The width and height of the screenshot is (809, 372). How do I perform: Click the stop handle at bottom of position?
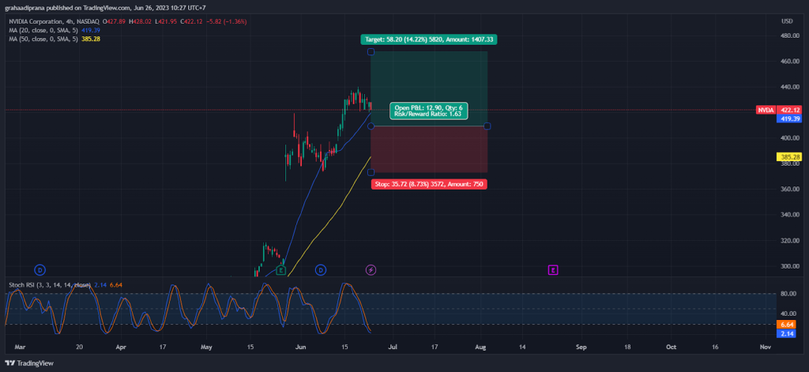[371, 172]
